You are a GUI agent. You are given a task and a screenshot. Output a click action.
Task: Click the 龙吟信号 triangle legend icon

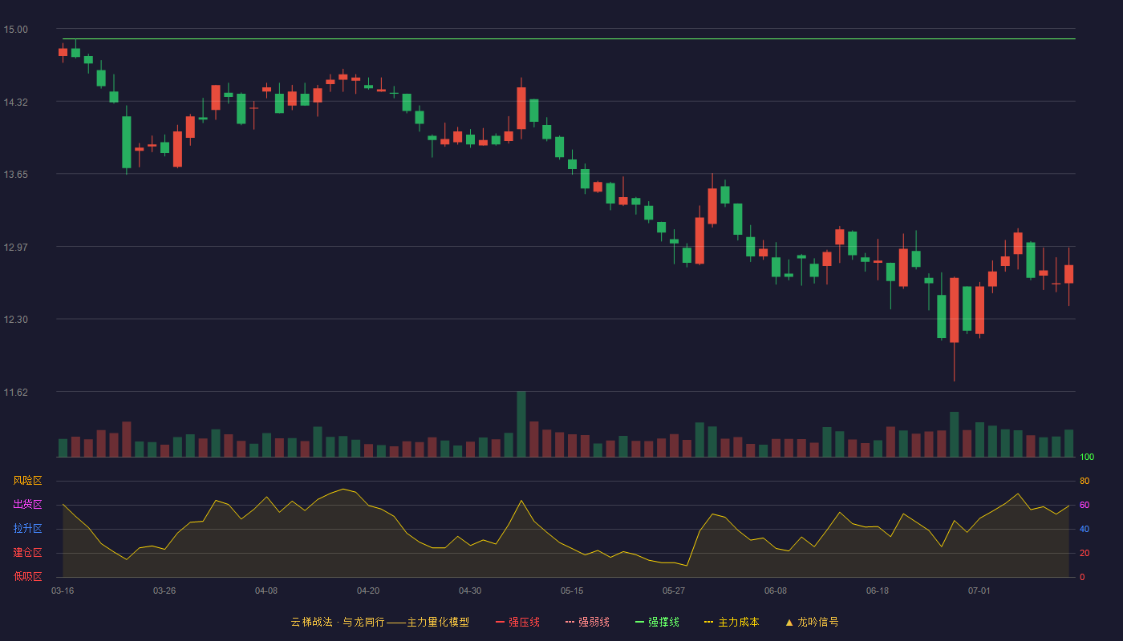pos(789,622)
